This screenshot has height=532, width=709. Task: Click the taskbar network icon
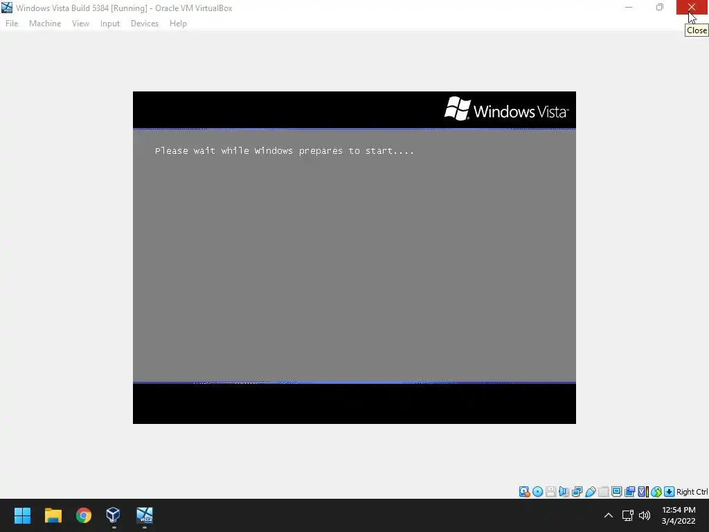pos(627,515)
